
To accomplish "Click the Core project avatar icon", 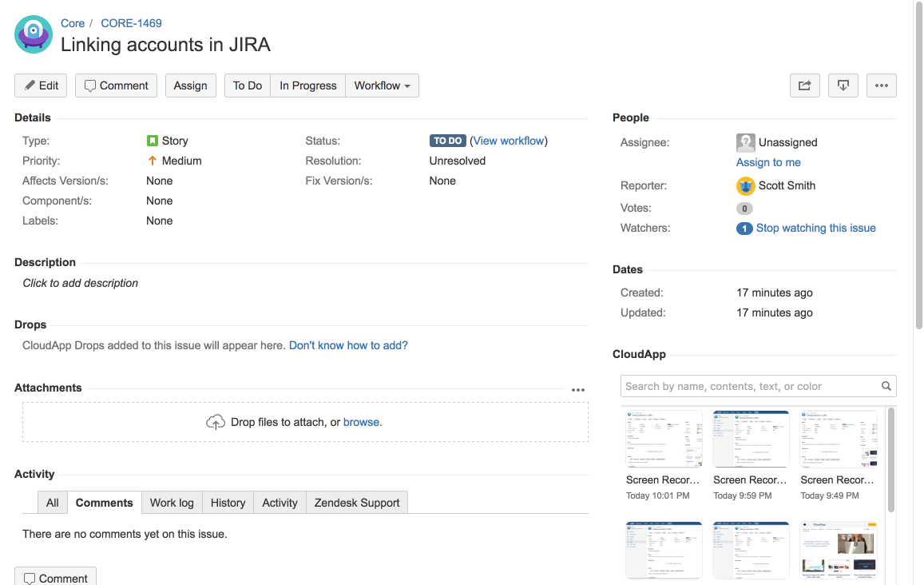I will click(x=34, y=34).
